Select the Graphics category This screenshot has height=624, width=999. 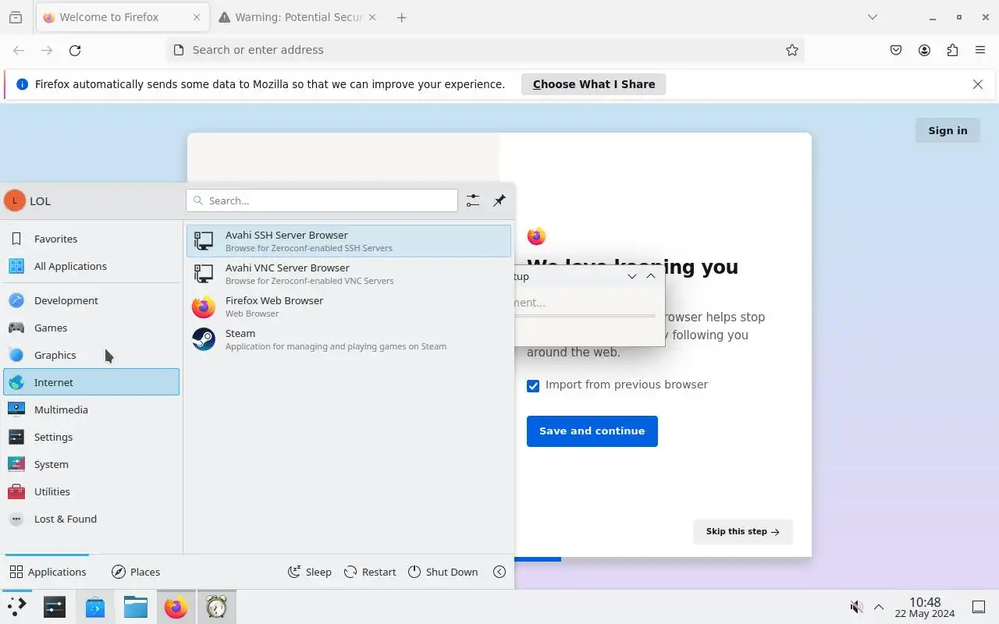pos(91,355)
